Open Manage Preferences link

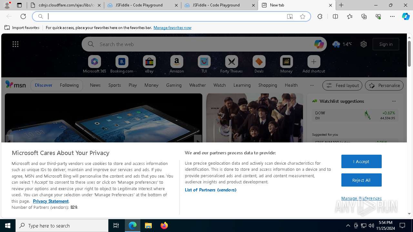click(361, 198)
